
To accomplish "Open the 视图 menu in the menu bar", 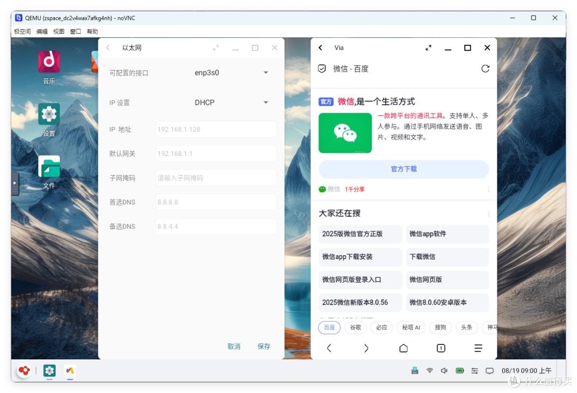I will click(58, 31).
